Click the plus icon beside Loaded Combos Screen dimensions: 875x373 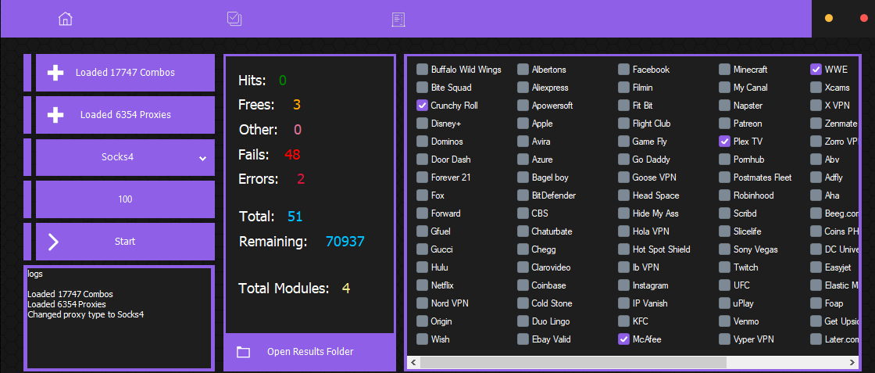click(55, 73)
